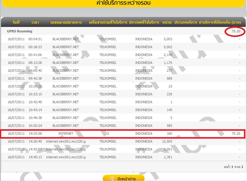
Task: Click the INTERNET destination cell
Action: [x=66, y=133]
